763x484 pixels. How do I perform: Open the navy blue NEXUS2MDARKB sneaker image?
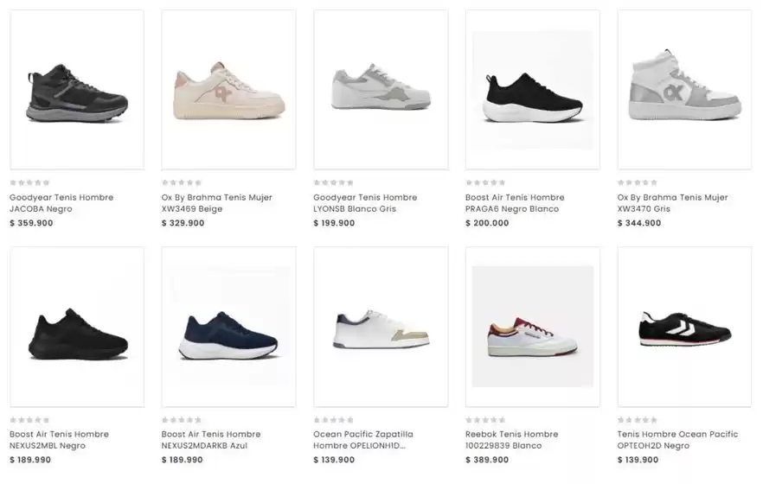pos(228,328)
